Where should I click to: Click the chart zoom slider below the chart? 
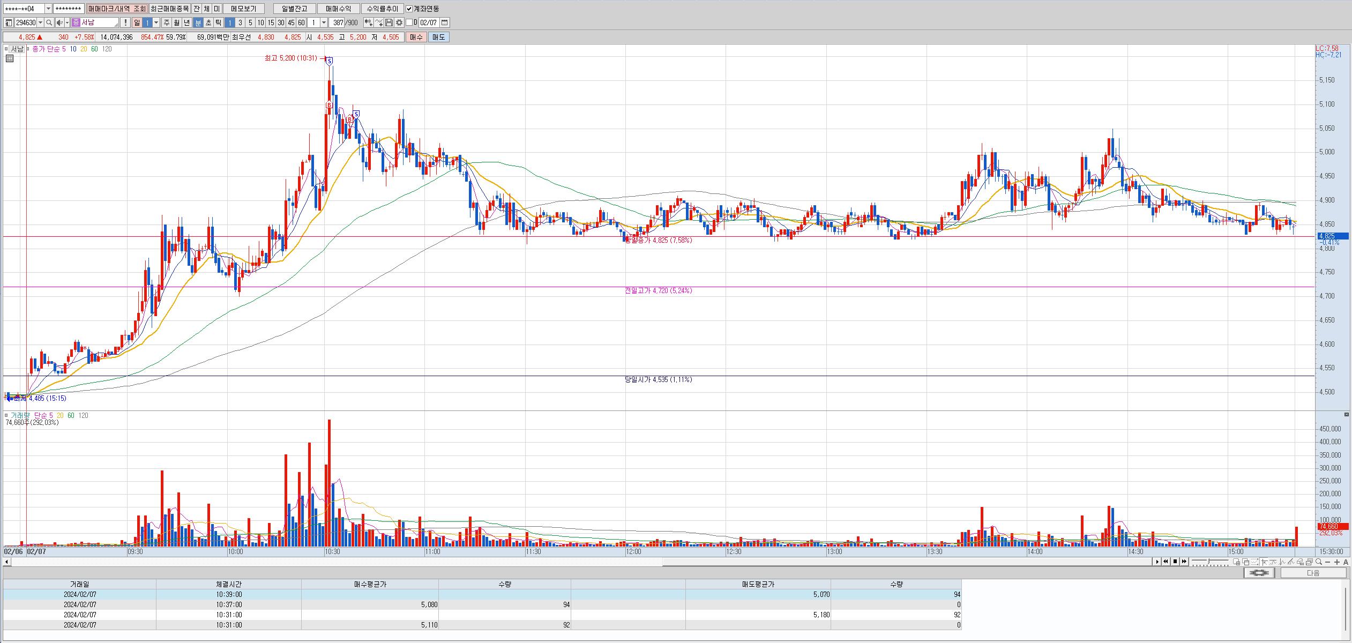coord(1210,562)
